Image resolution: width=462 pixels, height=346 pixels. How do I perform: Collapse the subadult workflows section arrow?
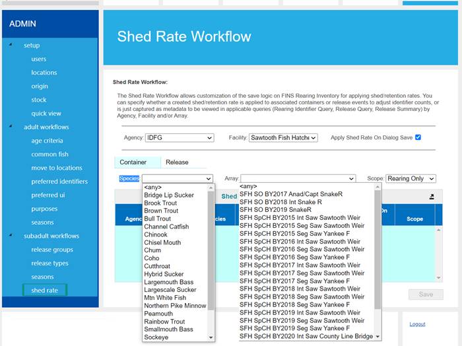[10, 236]
